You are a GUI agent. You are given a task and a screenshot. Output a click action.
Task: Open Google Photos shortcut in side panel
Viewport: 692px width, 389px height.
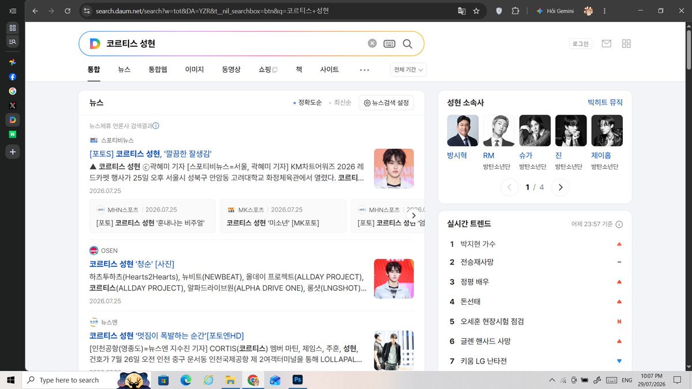tap(13, 62)
